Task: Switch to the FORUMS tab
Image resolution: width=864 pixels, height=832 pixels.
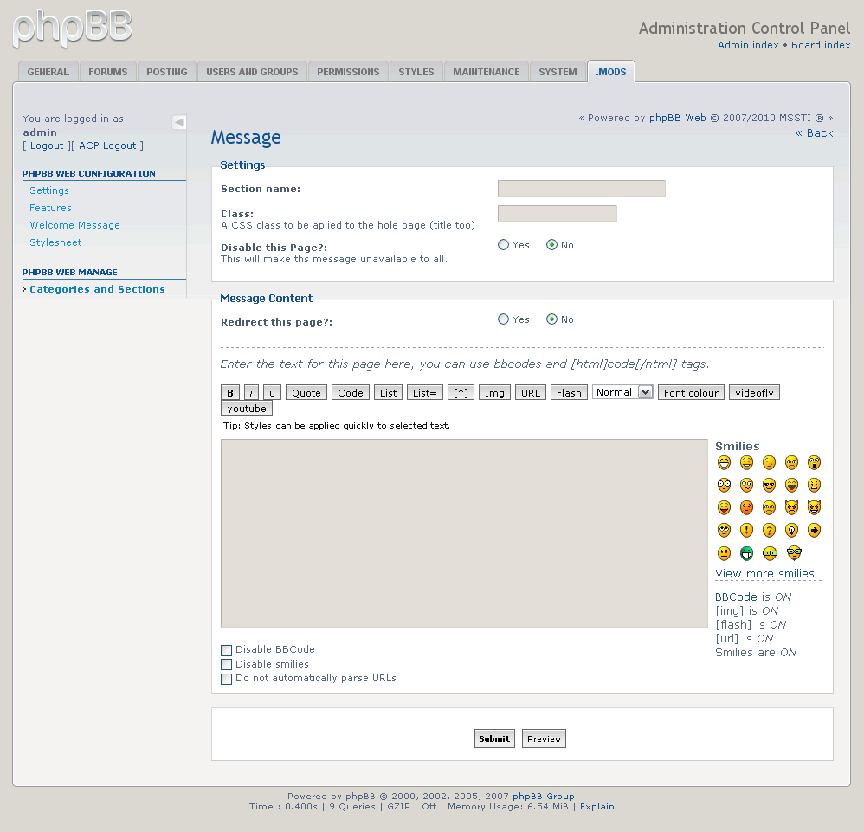Action: (x=108, y=72)
